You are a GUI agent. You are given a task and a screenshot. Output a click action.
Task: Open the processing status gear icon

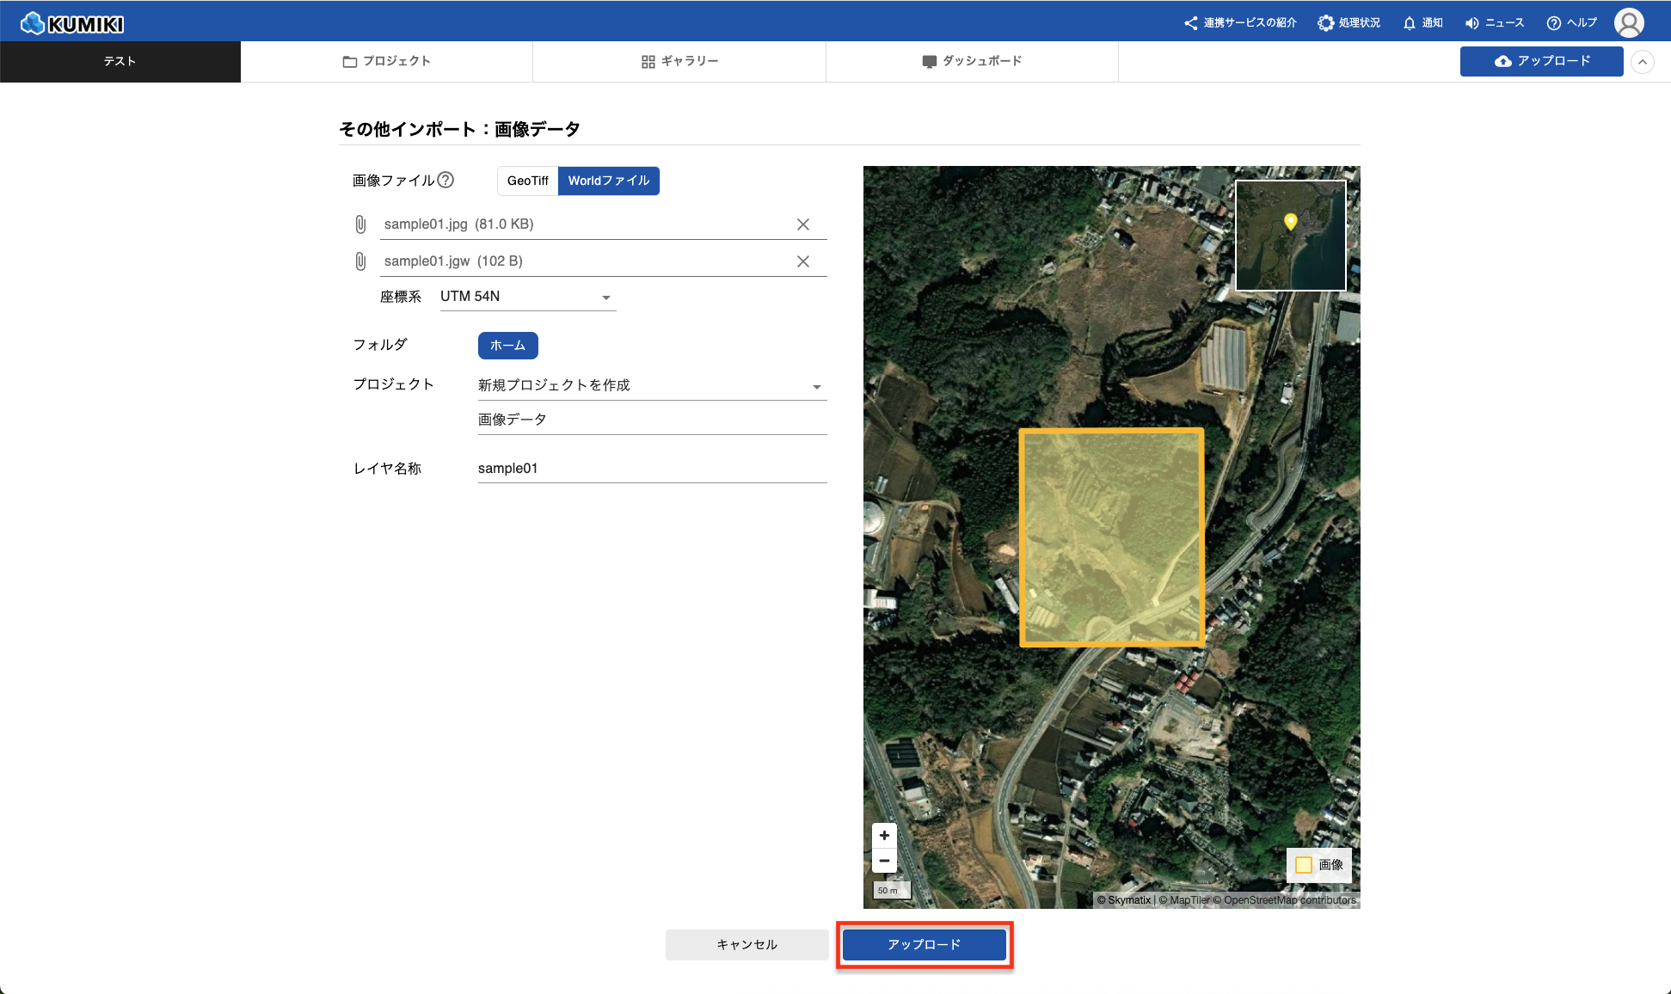pos(1325,23)
